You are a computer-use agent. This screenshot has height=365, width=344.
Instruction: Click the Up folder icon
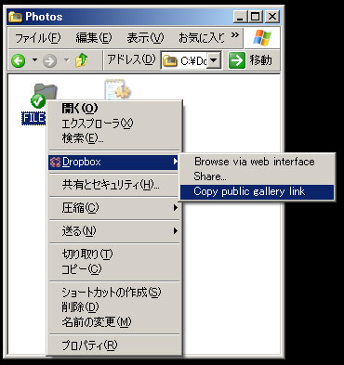click(x=81, y=60)
